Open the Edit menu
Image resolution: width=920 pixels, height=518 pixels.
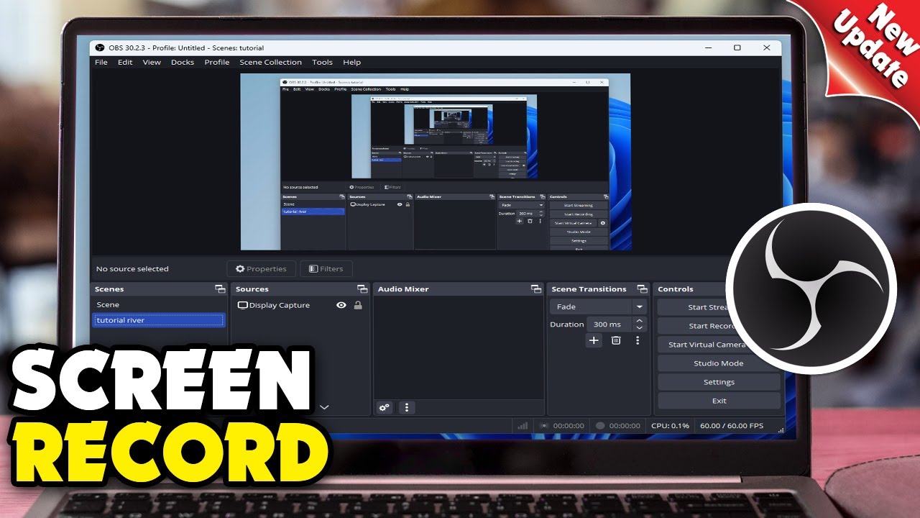pos(125,63)
